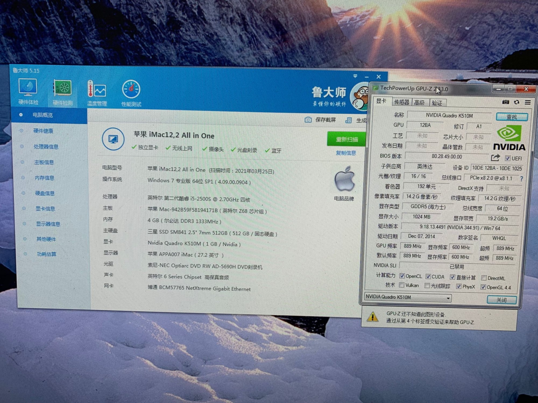The height and width of the screenshot is (403, 538).
Task: Open the hardware checkup (硬件体检) icon
Action: [28, 88]
